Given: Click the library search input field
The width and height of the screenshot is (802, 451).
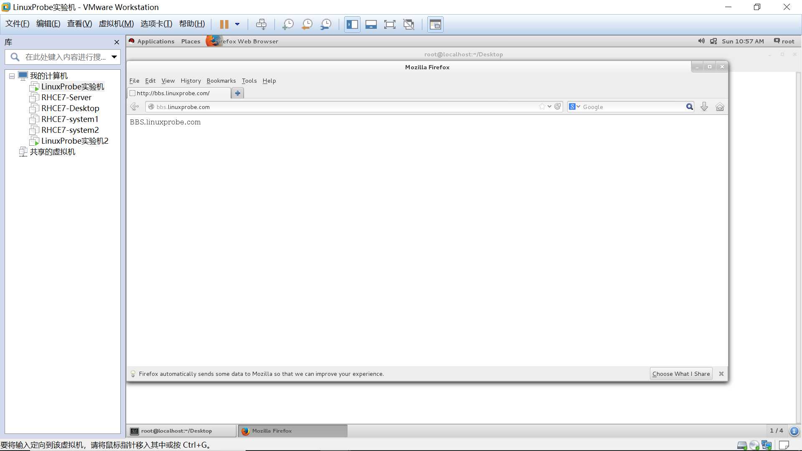Looking at the screenshot, I should click(x=65, y=57).
